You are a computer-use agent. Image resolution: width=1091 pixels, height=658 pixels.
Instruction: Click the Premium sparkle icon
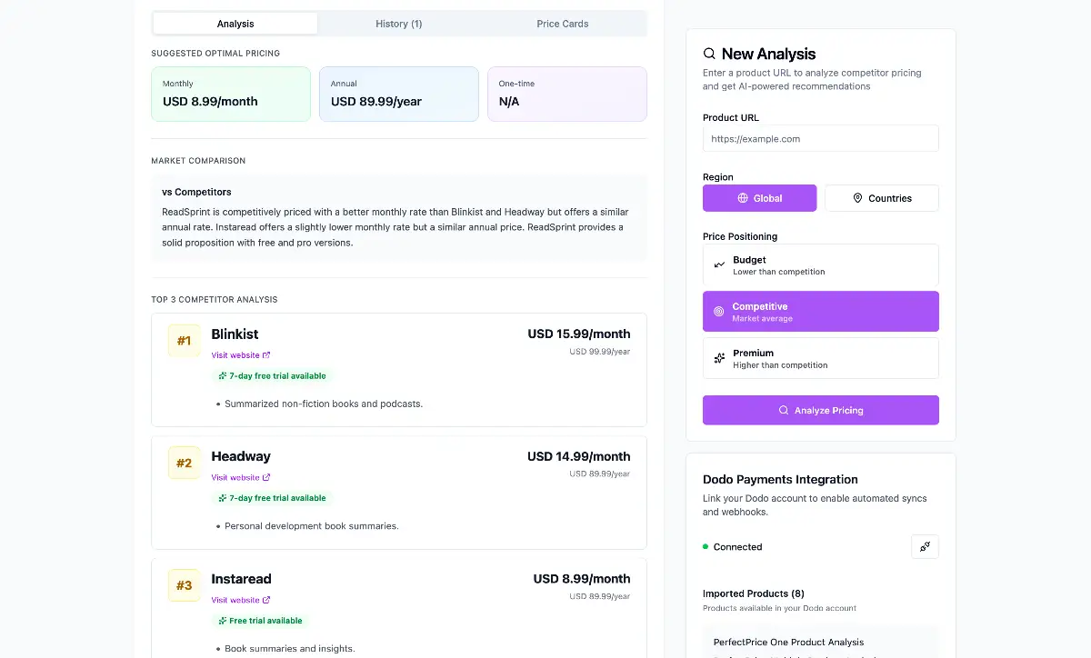[719, 359]
